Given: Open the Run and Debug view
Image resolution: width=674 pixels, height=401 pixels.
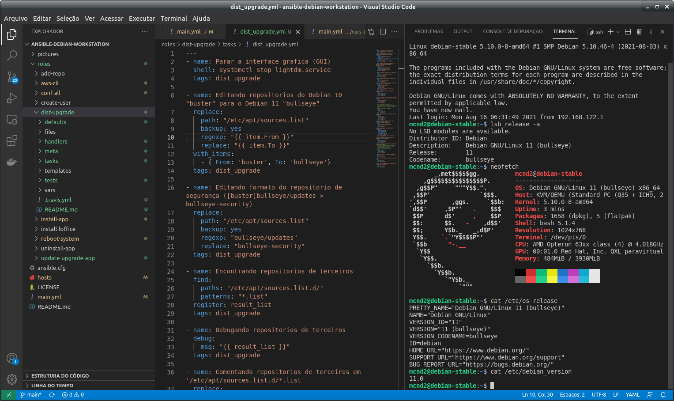Looking at the screenshot, I should pos(12,98).
